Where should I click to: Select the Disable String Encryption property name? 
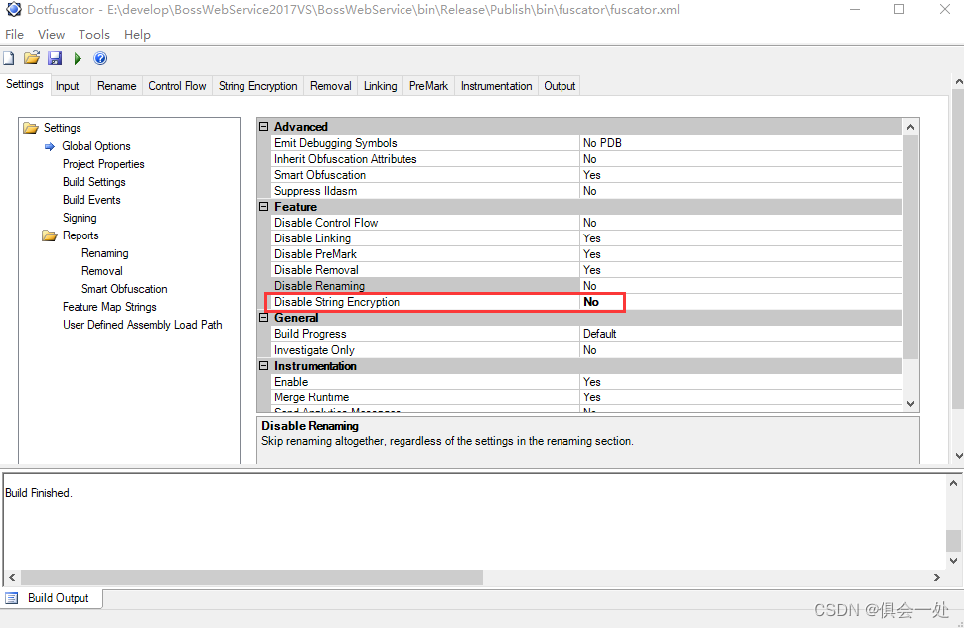point(337,302)
